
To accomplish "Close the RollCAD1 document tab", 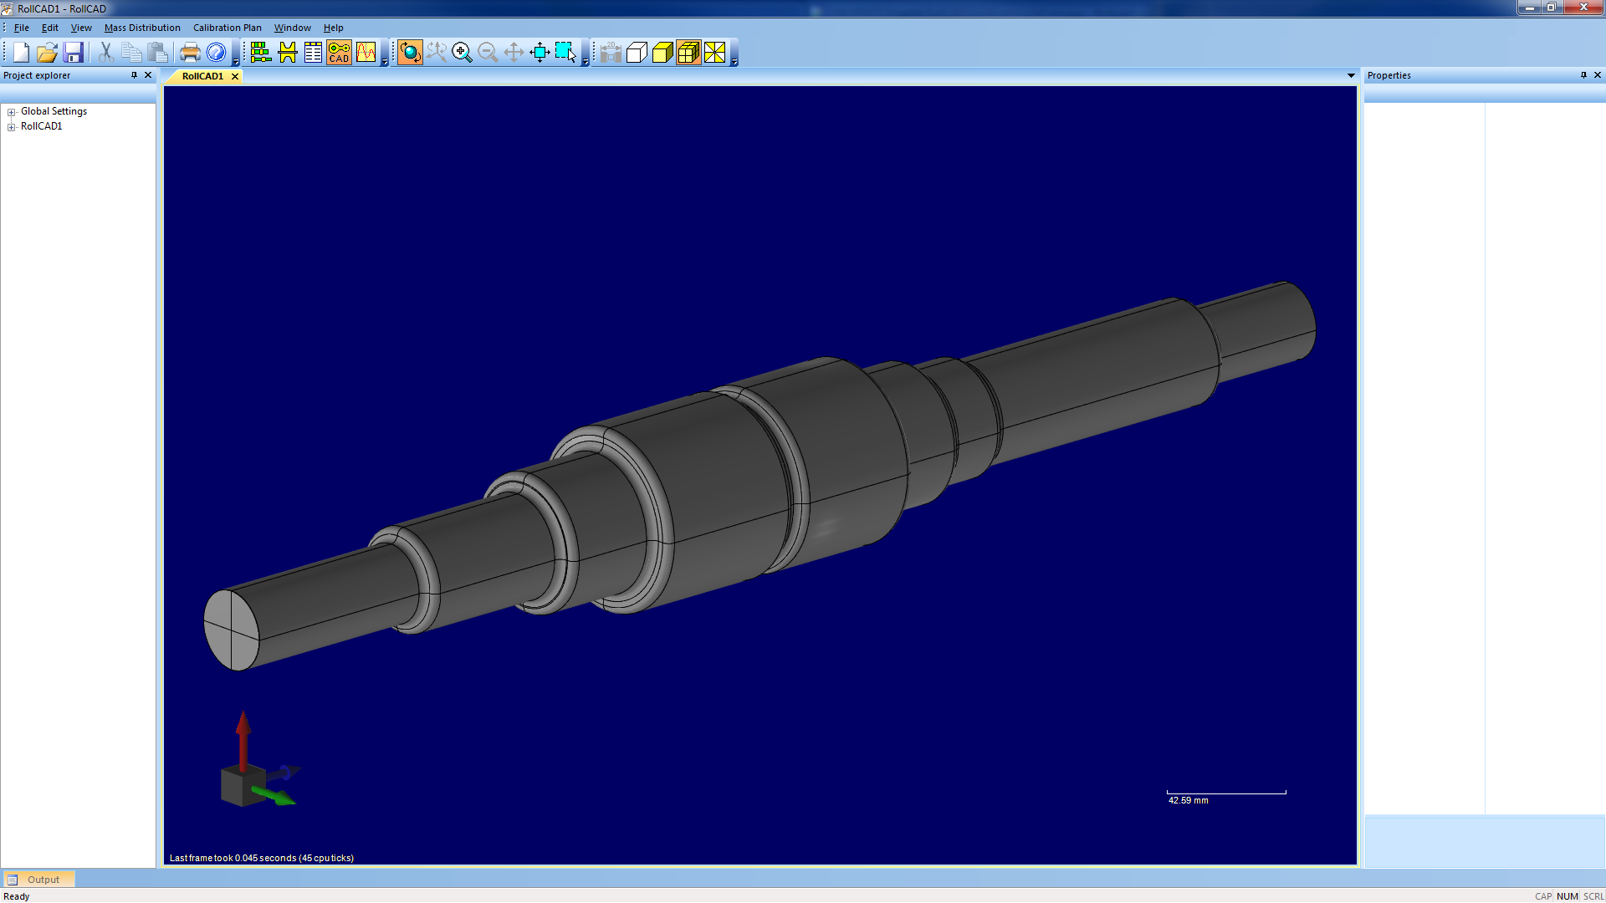I will 235,76.
